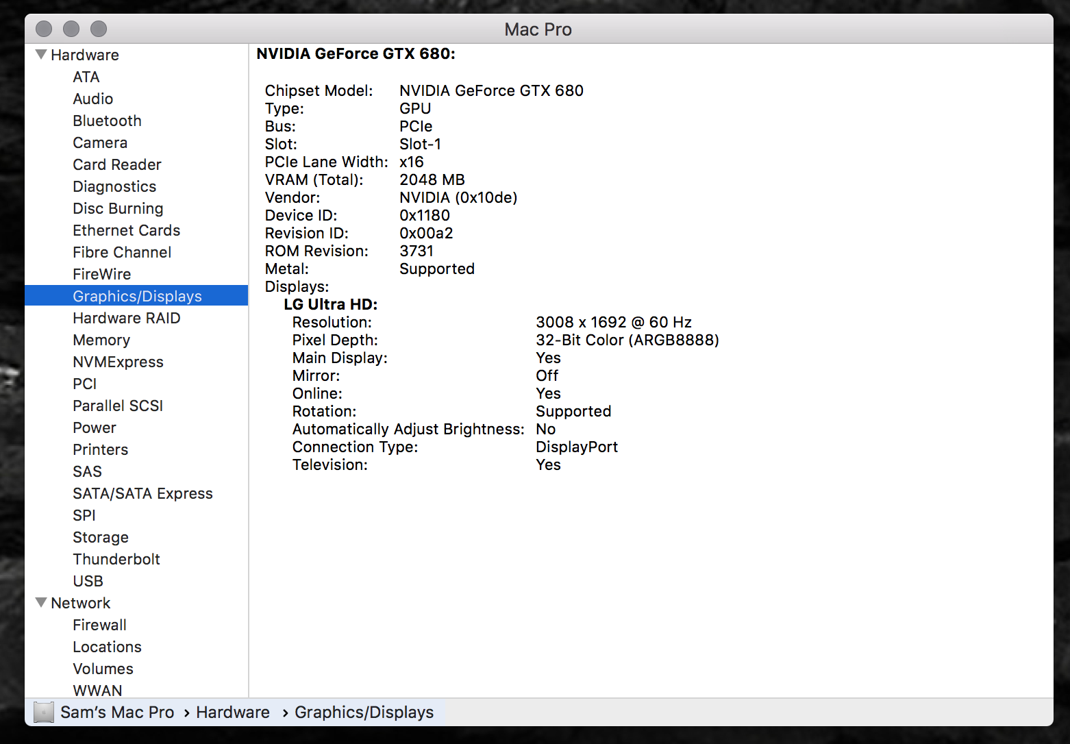This screenshot has width=1070, height=744.
Task: Open Card Reader information
Action: (x=117, y=164)
